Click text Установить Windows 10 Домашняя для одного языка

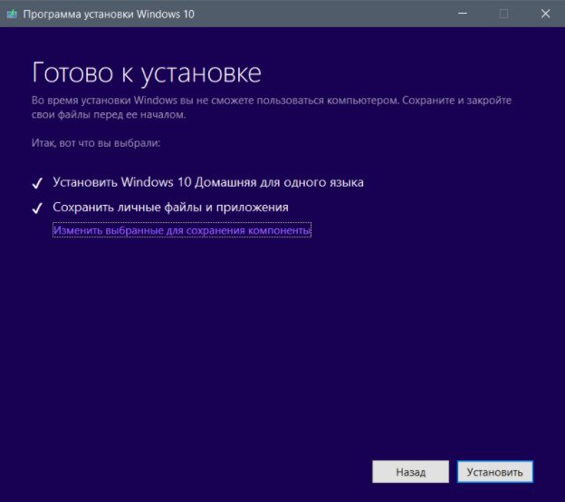tap(208, 182)
